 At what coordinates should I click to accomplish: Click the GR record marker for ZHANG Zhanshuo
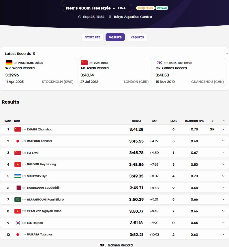coord(212,129)
